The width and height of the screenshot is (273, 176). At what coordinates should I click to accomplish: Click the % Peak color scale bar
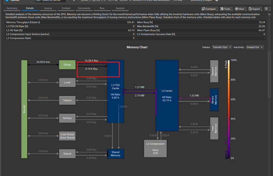(229, 109)
